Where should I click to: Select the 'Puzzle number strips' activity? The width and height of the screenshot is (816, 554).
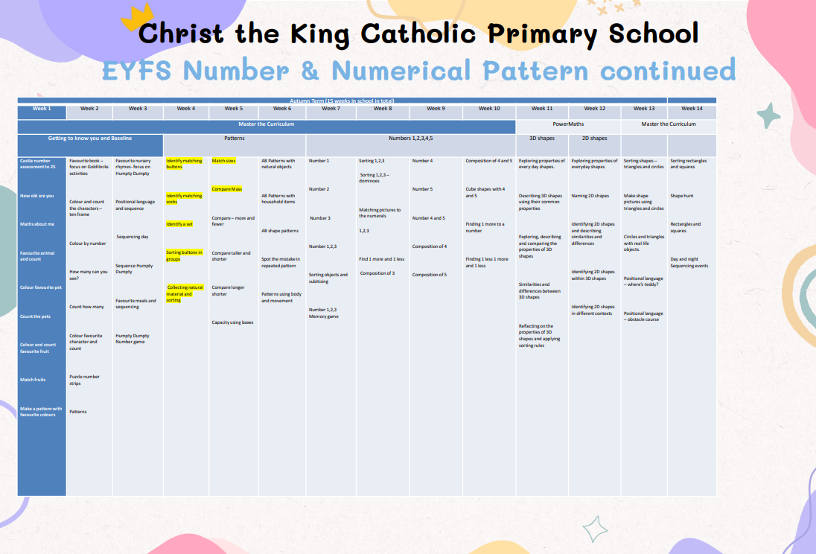(x=84, y=380)
